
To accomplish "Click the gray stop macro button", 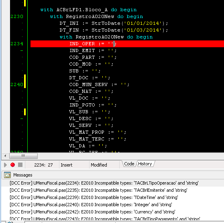I will tap(20, 165).
